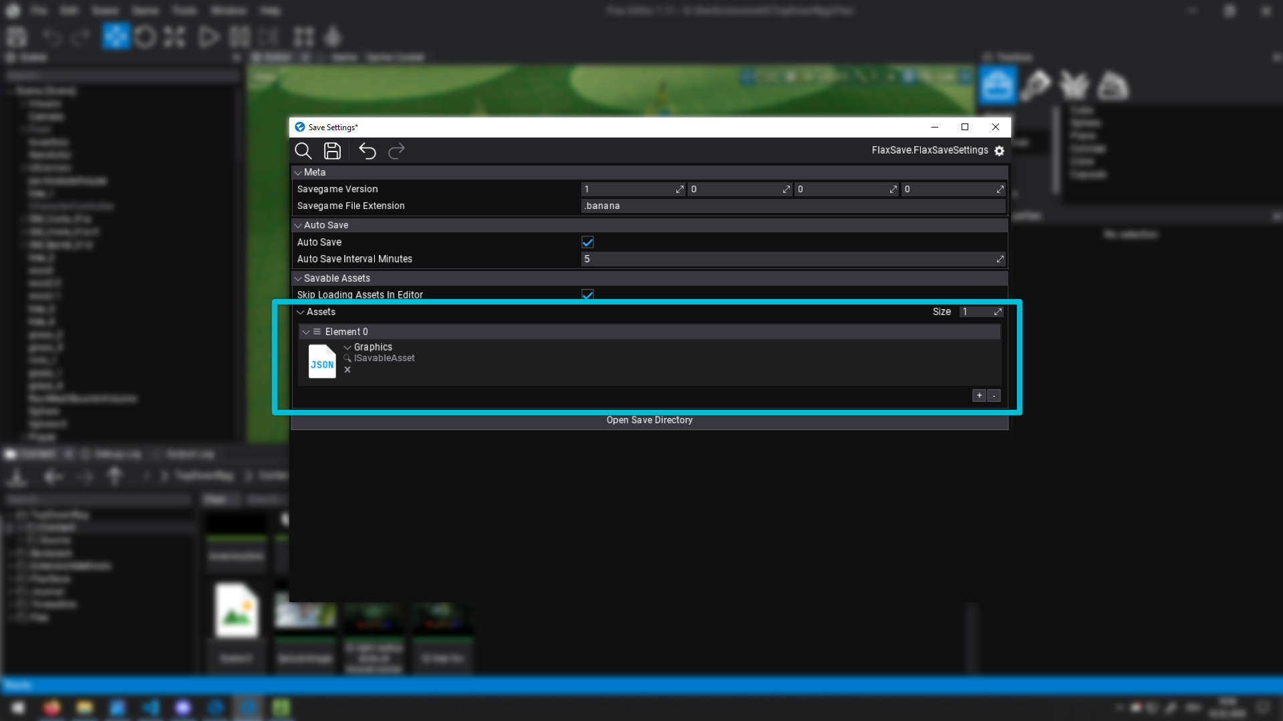Open the File menu
1283x721 pixels.
tap(38, 11)
